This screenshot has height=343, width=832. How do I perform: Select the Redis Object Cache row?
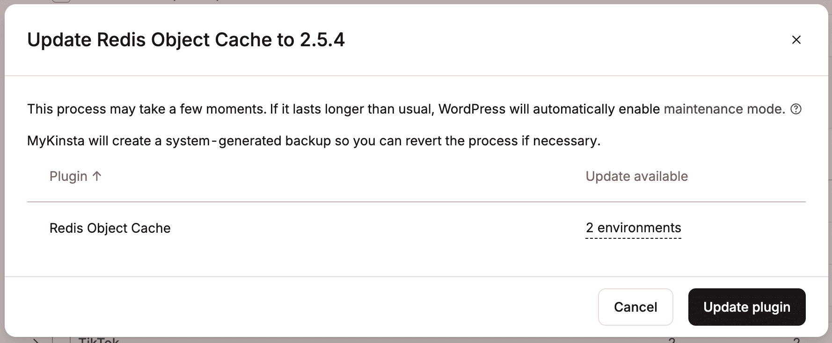110,228
